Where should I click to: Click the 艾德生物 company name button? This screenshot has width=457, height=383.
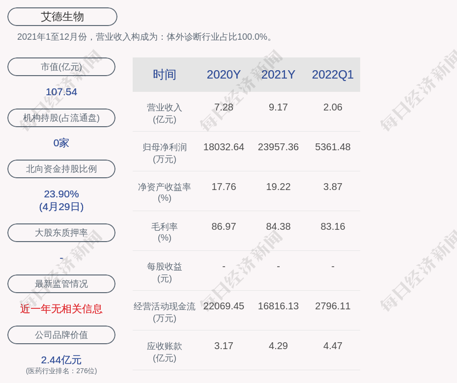62,17
